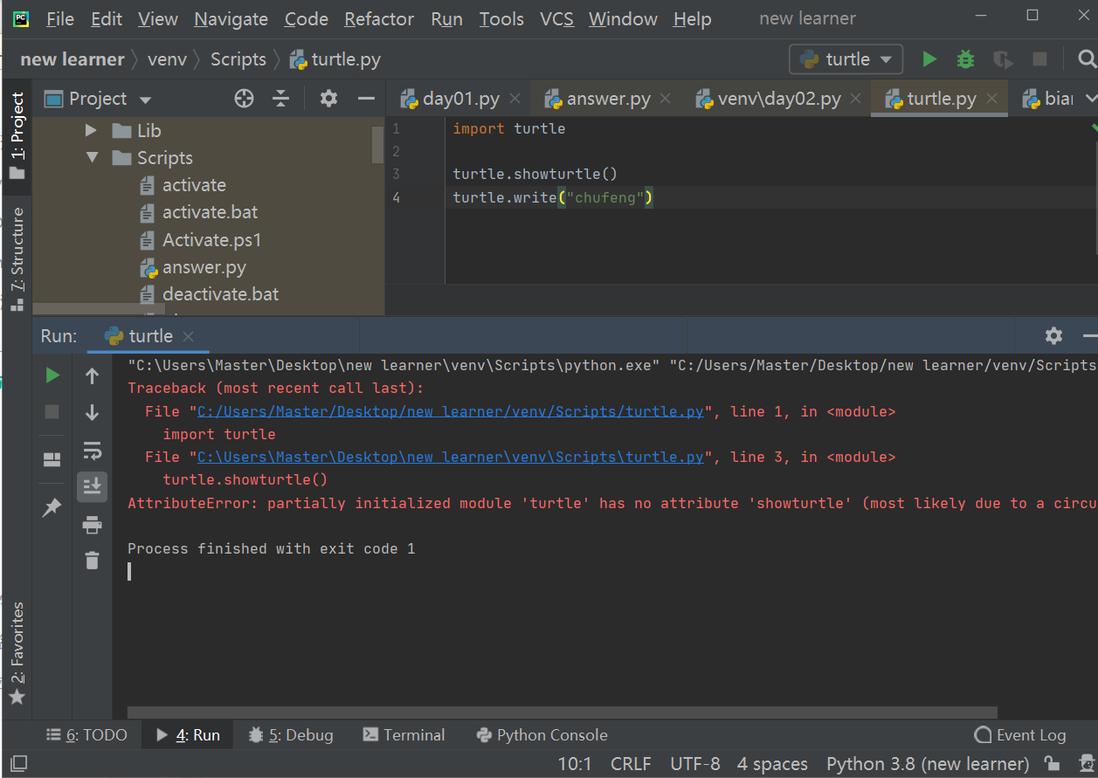Close the turtle Run tab
Viewport: 1098px width, 778px height.
(x=188, y=336)
